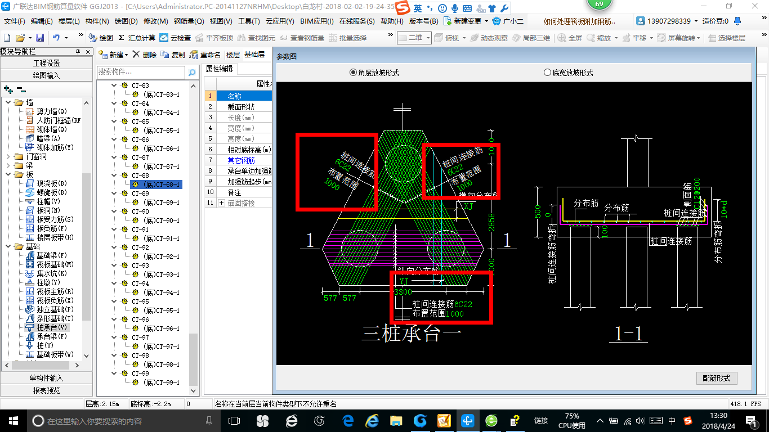
Task: Select 角度放坡形式 radio option
Action: tap(374, 73)
